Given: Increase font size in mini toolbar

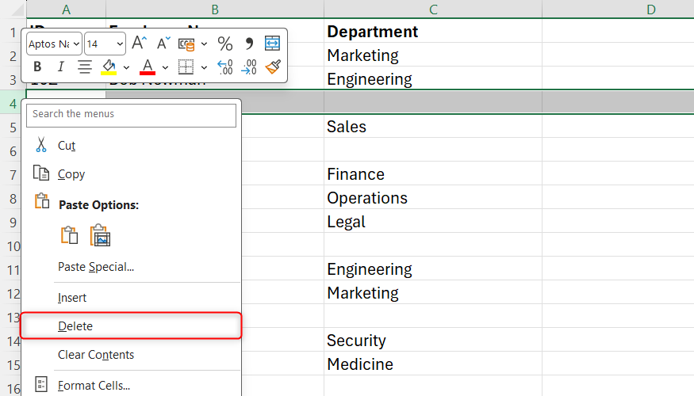Looking at the screenshot, I should point(139,44).
